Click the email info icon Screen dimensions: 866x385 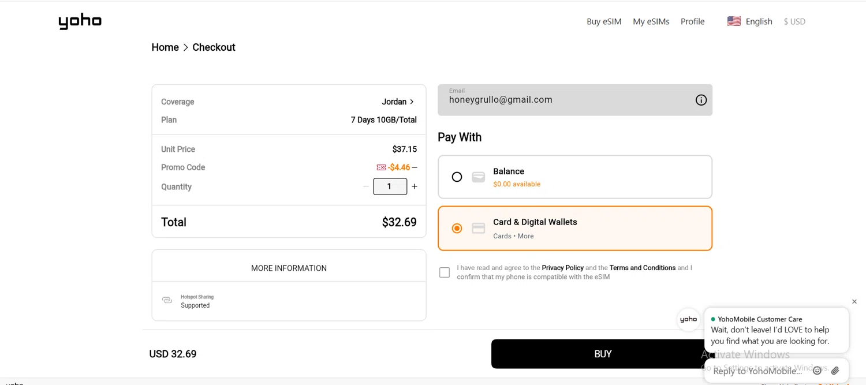pos(701,100)
